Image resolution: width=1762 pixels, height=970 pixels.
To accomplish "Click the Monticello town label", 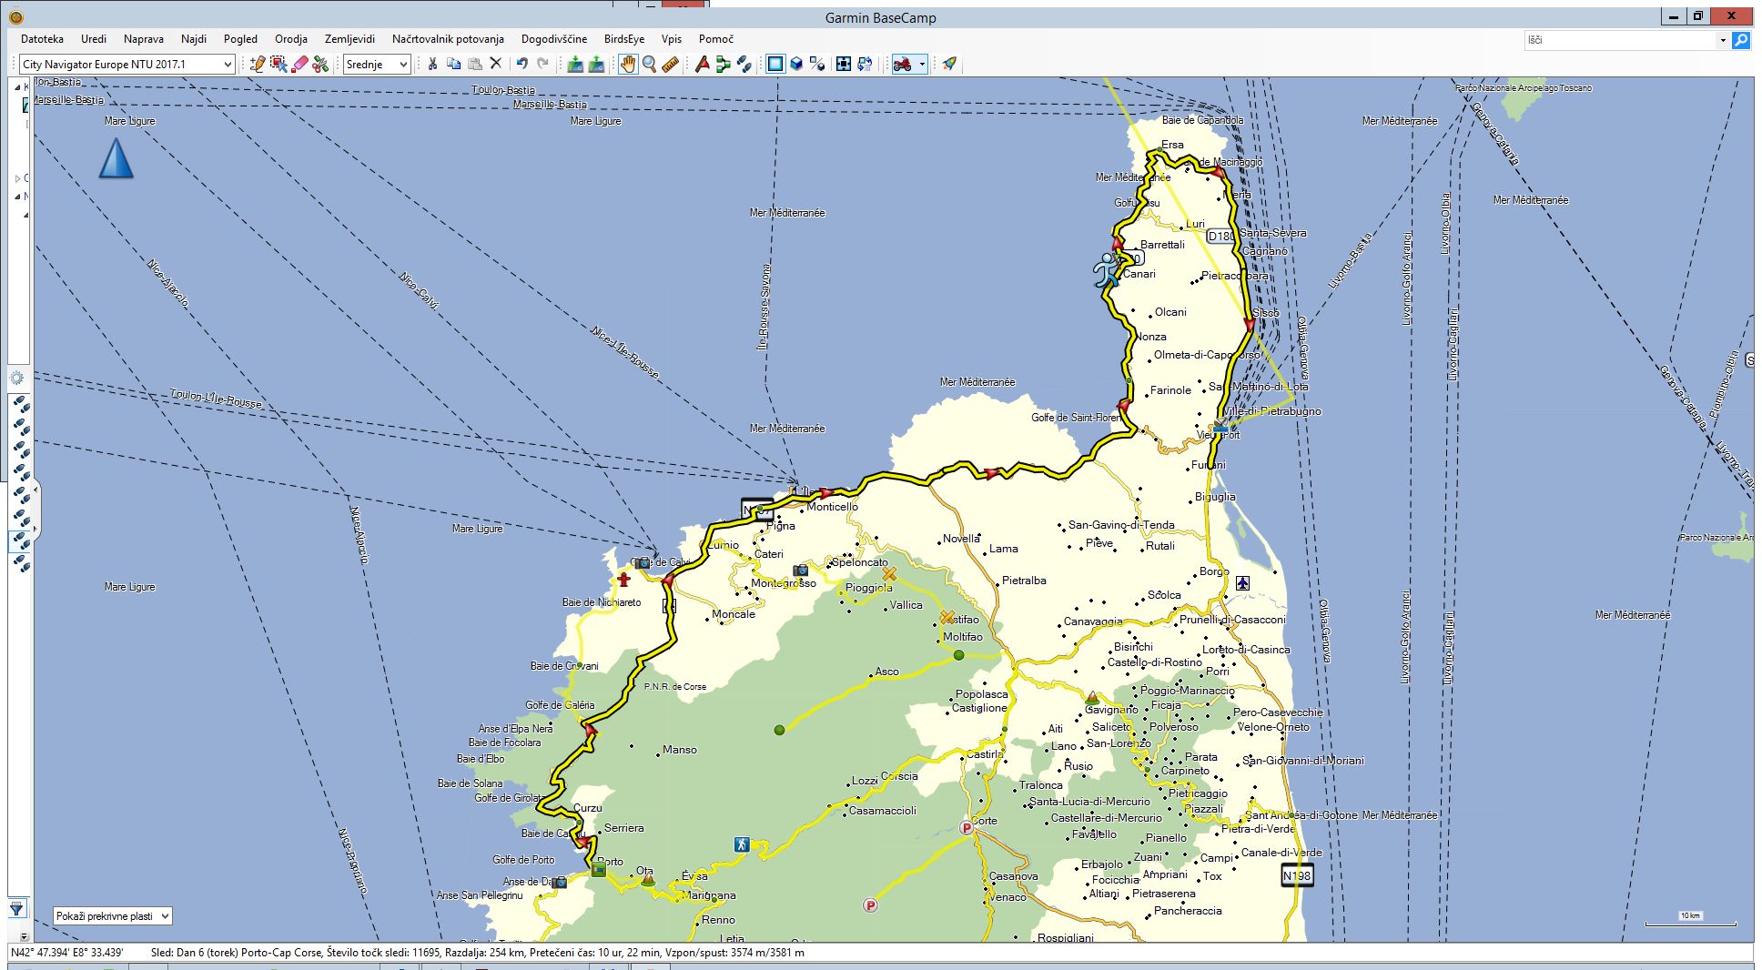I will [x=832, y=507].
